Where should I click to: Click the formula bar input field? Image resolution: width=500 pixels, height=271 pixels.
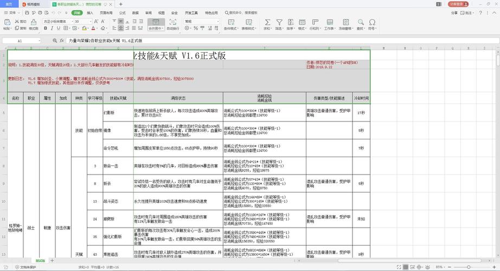(x=282, y=41)
